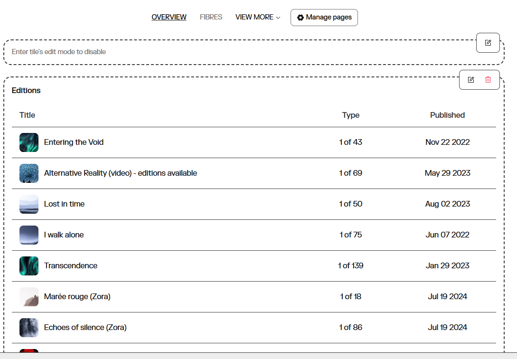Viewport: 517px width, 359px height.
Task: Click the Published column header
Action: (447, 115)
